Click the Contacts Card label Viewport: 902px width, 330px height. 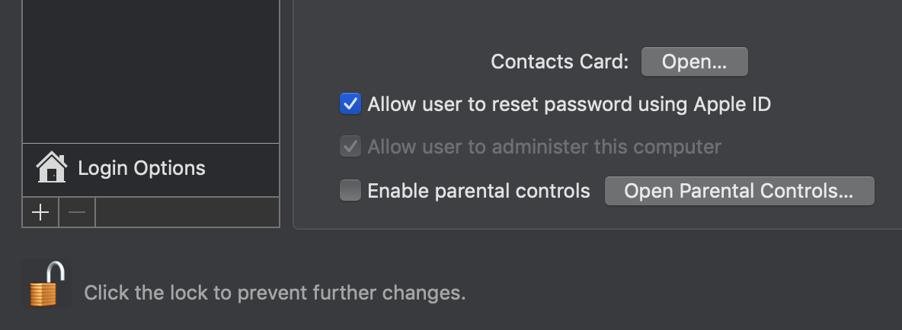(x=559, y=62)
